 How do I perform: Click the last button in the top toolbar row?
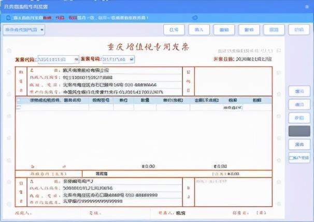click(x=299, y=30)
